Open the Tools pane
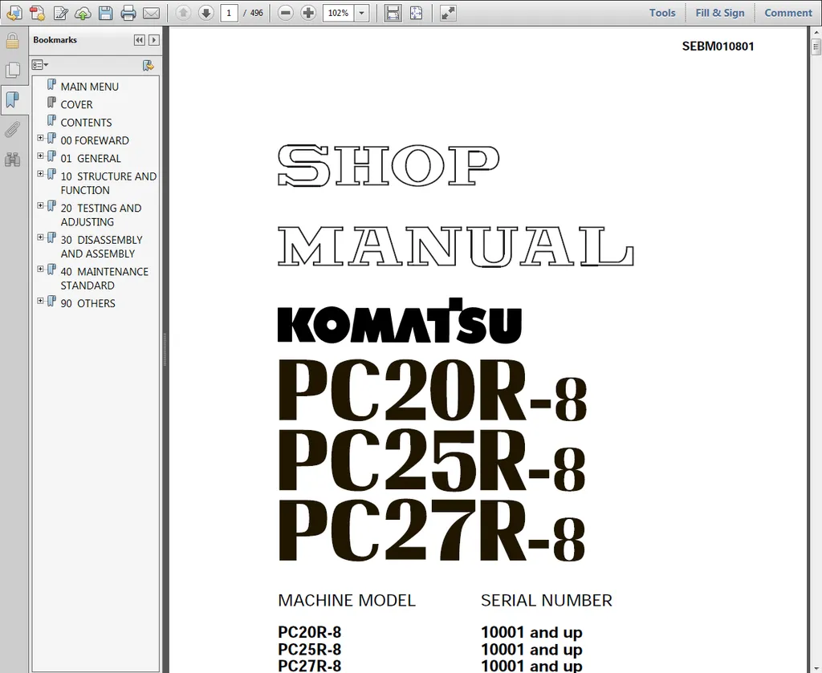 661,13
